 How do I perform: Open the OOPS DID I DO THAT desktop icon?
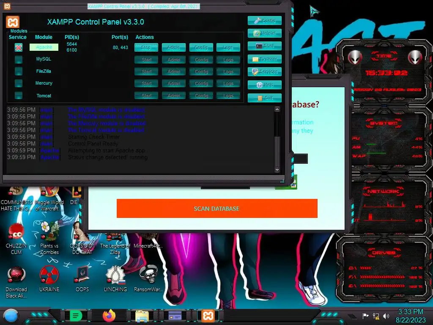click(x=82, y=239)
